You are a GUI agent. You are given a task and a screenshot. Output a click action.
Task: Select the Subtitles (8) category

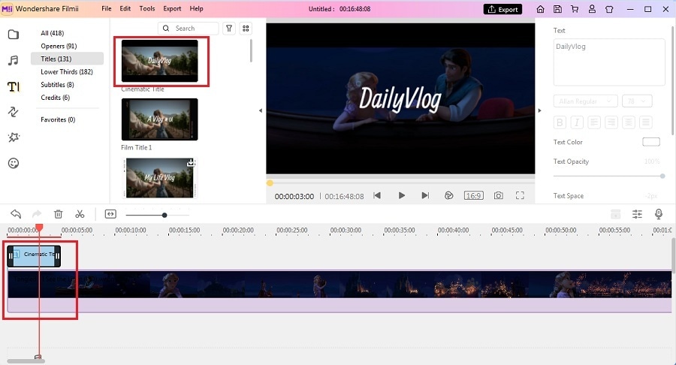57,85
